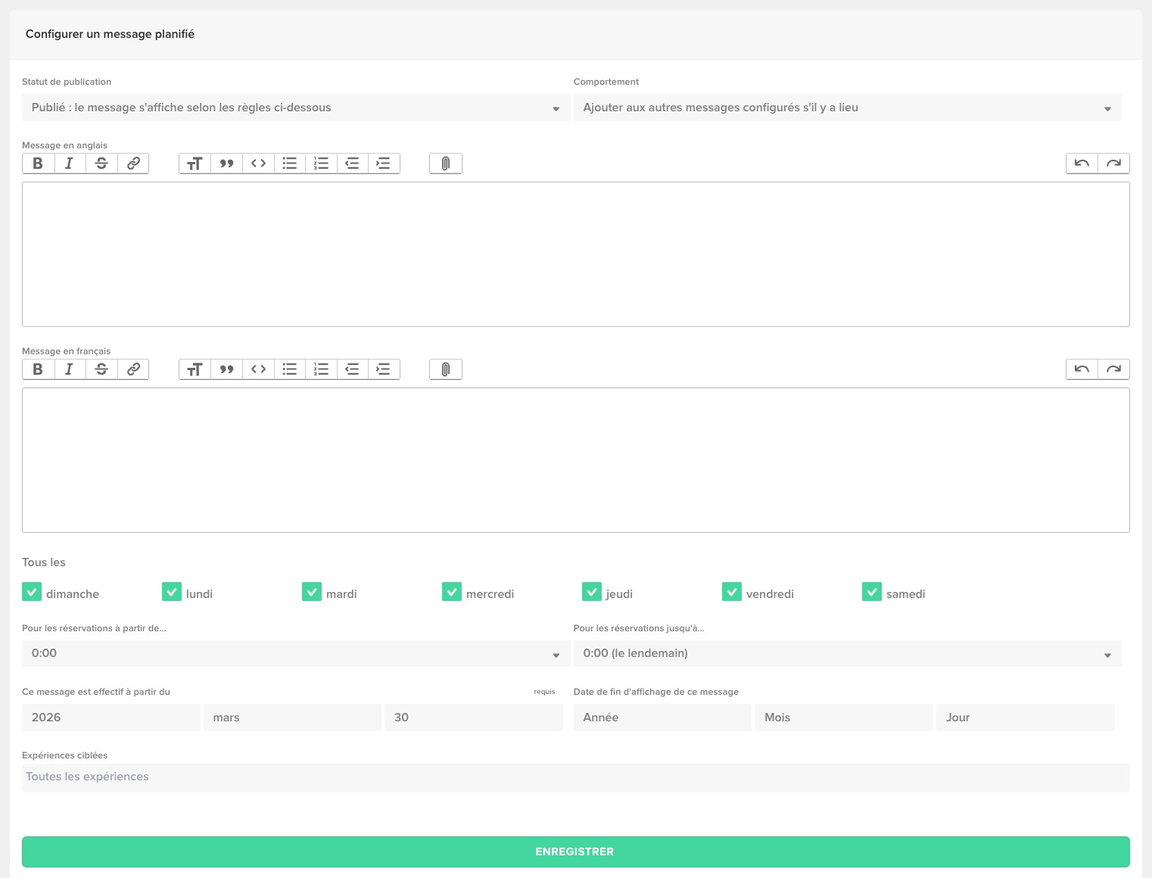
Task: Redo the last action in English message editor
Action: click(1113, 163)
